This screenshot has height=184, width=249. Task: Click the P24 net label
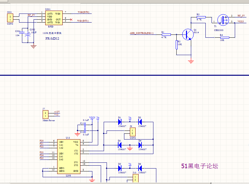[41, 155]
